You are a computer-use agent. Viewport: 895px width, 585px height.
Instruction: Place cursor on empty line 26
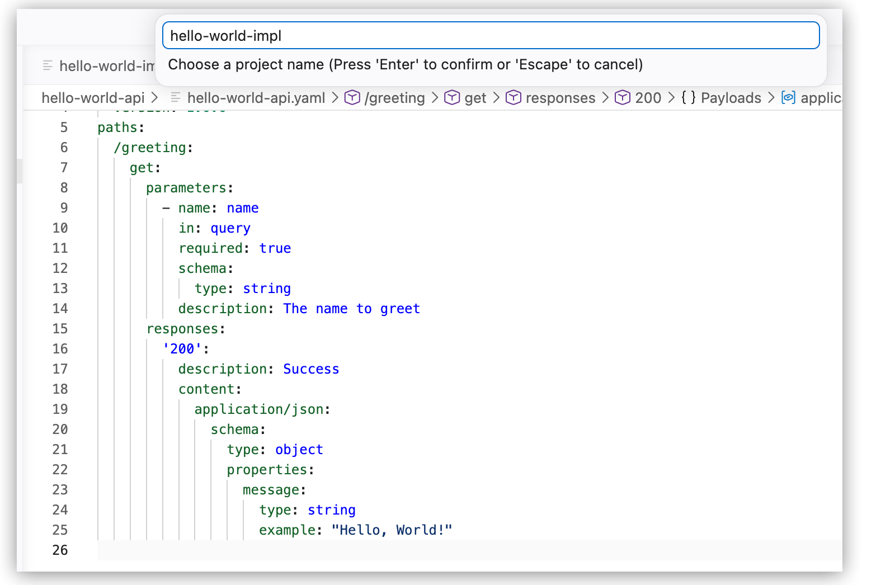tap(470, 550)
